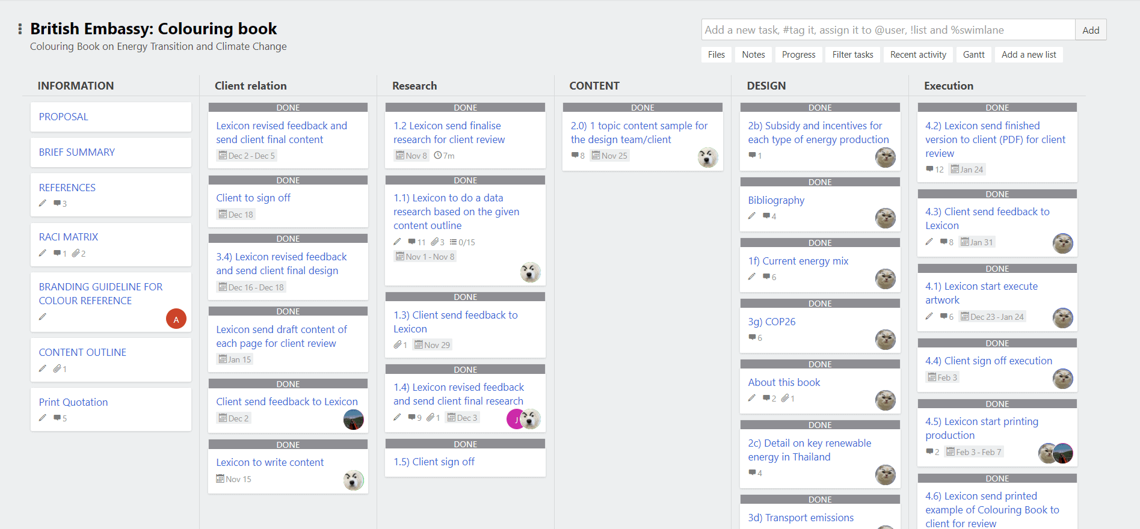
Task: Select the Jan 31 date on the card 4.3
Action: (977, 242)
